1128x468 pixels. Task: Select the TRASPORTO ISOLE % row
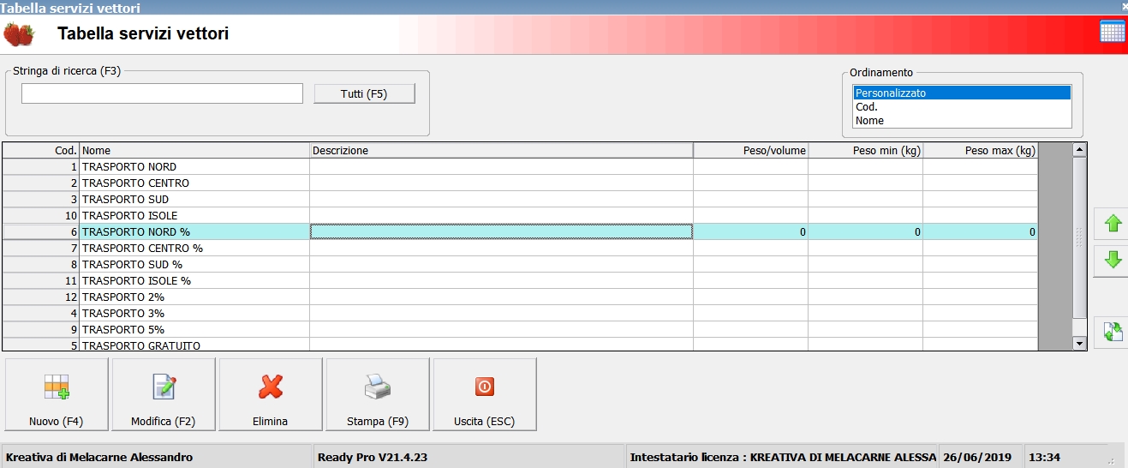point(520,280)
